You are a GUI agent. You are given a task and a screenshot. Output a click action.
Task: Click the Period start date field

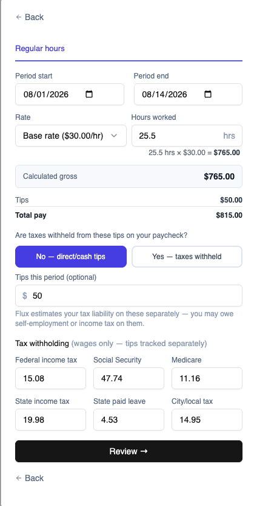pos(70,94)
